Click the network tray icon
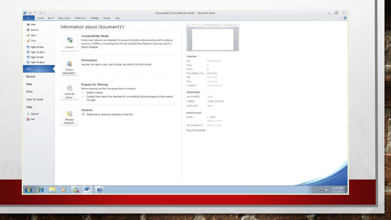 coord(322,190)
